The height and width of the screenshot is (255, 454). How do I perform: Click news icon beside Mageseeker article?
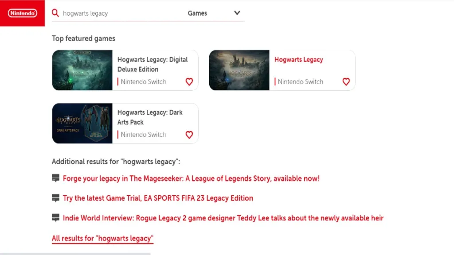55,178
